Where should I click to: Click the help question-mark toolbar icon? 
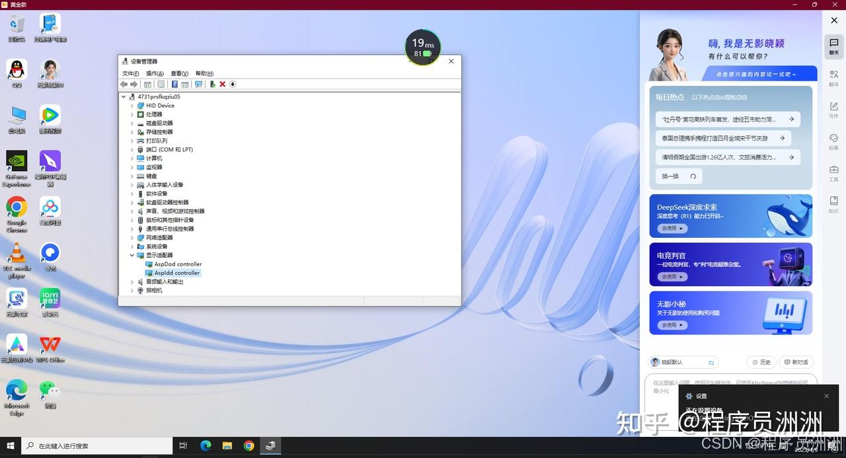point(174,84)
